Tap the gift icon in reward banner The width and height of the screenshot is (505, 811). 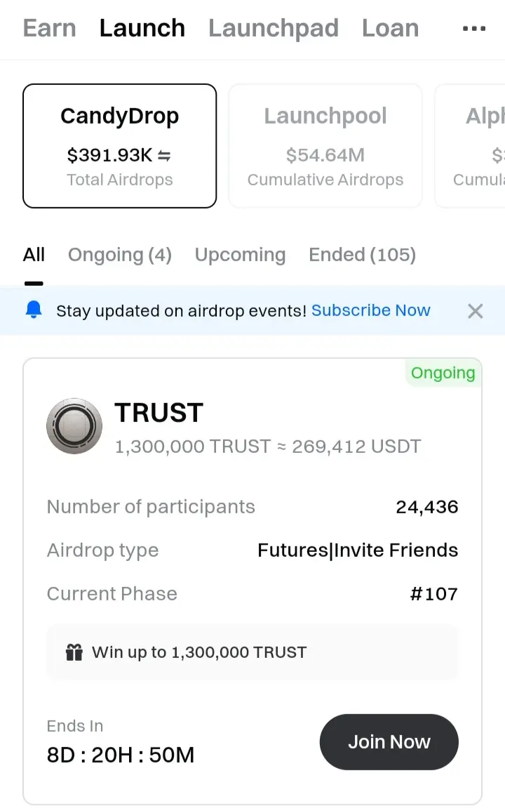[74, 652]
